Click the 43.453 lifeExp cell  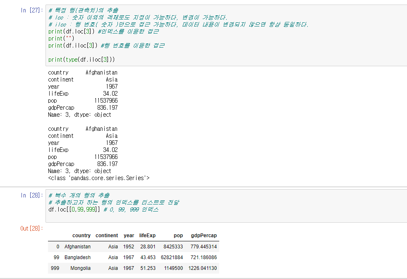(x=148, y=257)
